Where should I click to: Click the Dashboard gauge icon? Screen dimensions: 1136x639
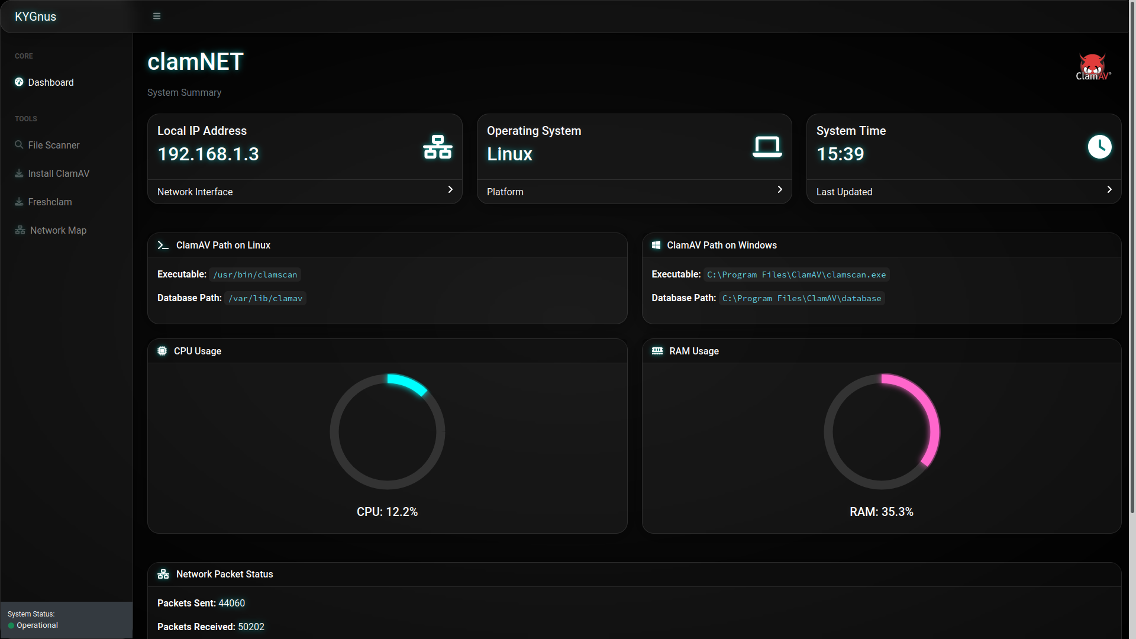coord(19,82)
